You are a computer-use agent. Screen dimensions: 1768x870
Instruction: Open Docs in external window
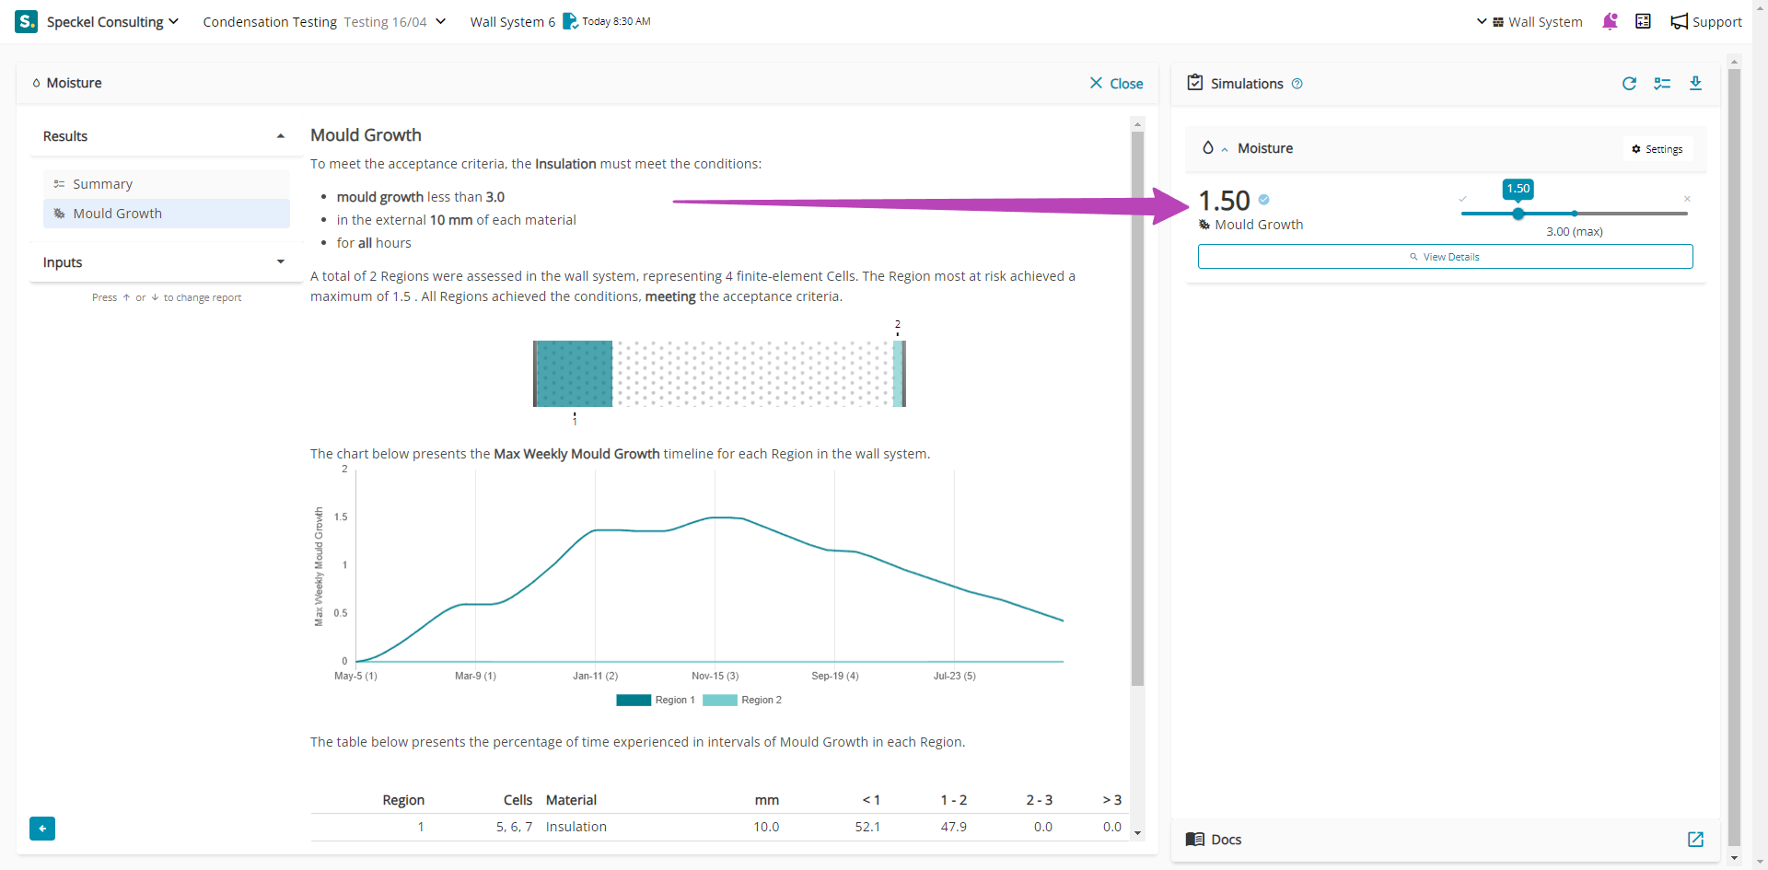(1695, 839)
